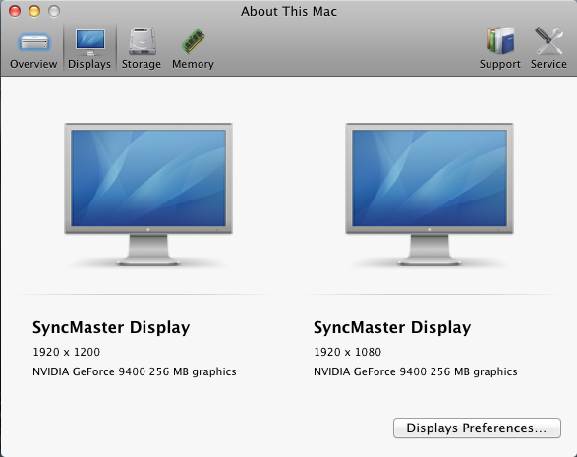Minimize the About This Mac window
Screen dimensions: 577x457
(x=34, y=11)
